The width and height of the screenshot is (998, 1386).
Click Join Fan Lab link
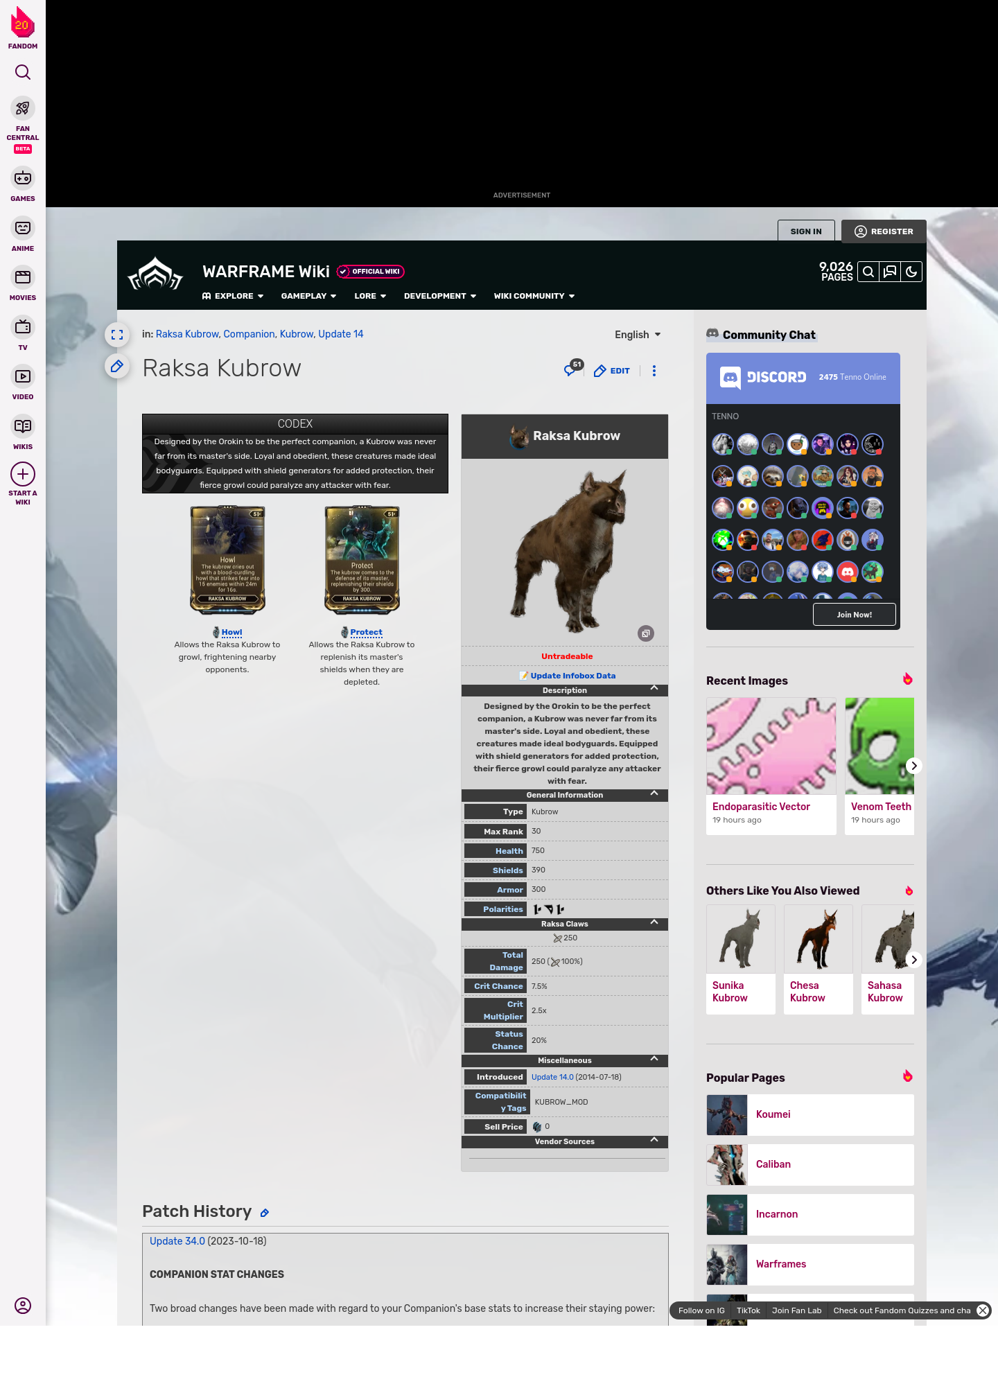(x=796, y=1310)
